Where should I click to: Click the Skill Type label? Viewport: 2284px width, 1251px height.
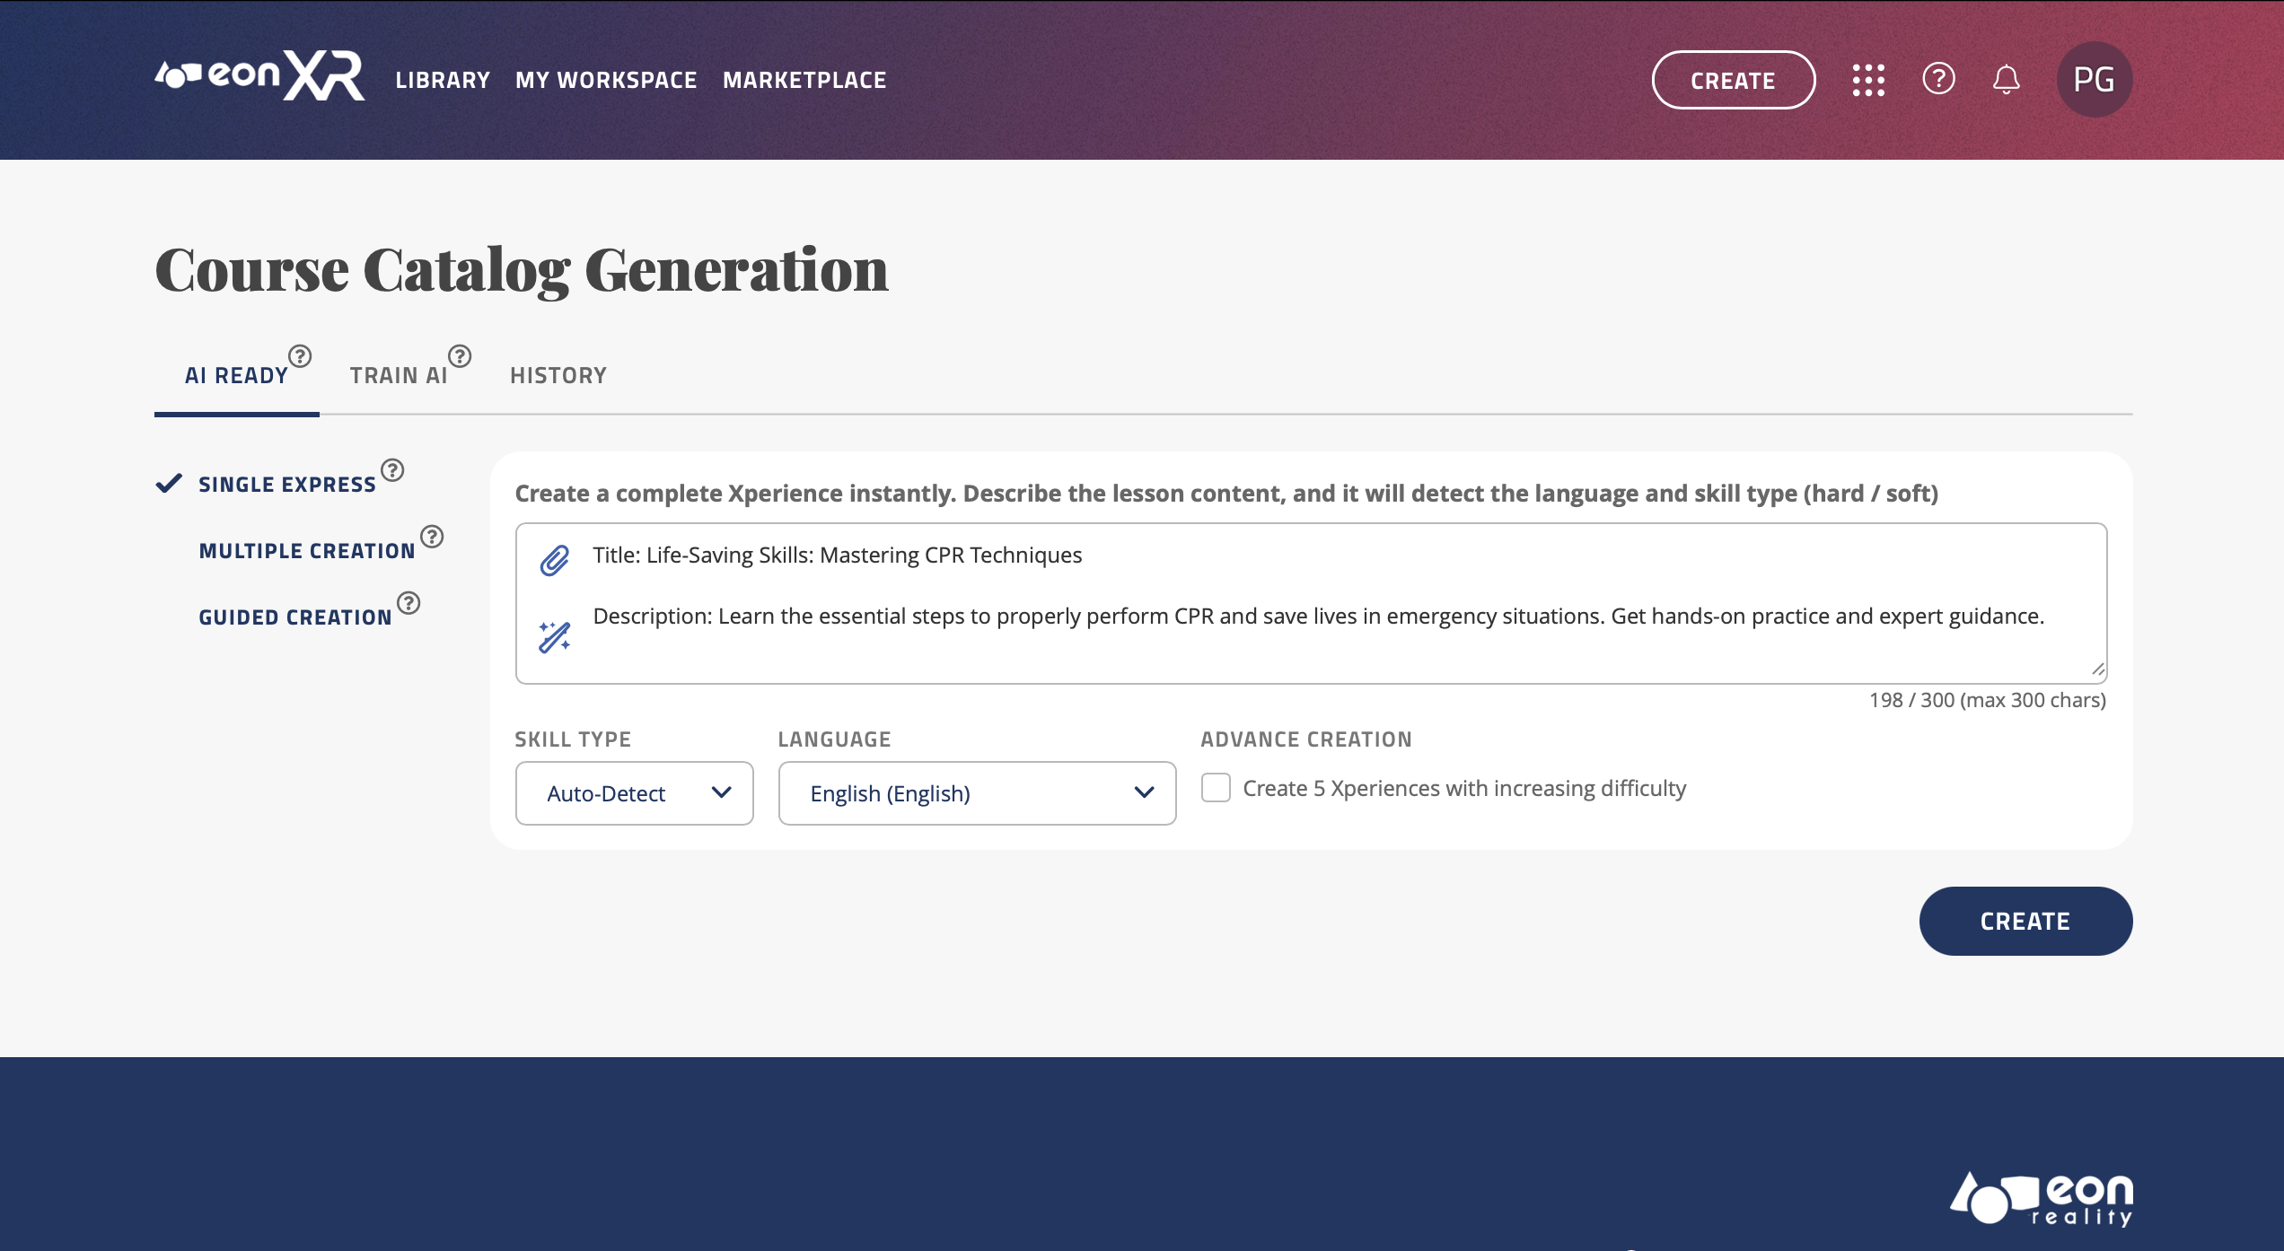pyautogui.click(x=573, y=739)
